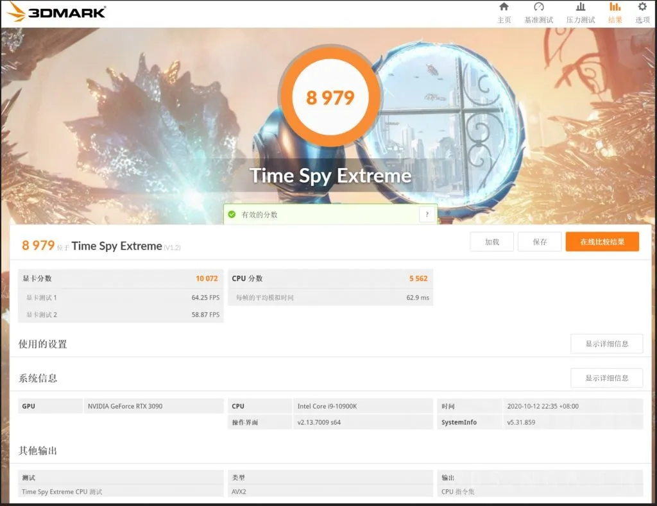
Task: Show details for 系统信息 section
Action: coord(607,378)
